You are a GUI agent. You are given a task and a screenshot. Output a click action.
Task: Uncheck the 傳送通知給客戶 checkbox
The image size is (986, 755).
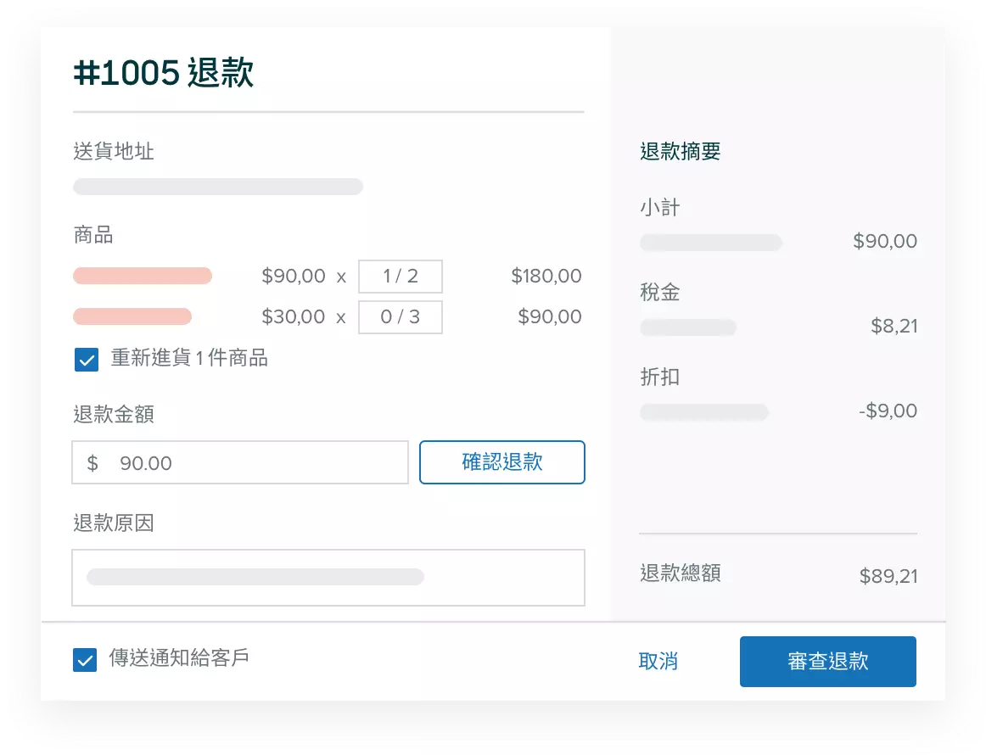click(85, 659)
